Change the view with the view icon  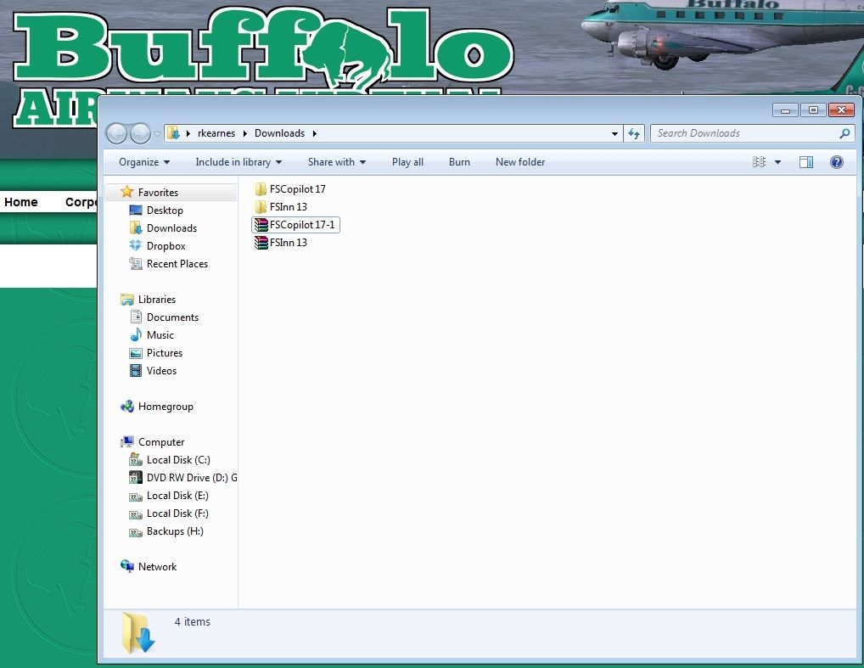click(x=759, y=162)
